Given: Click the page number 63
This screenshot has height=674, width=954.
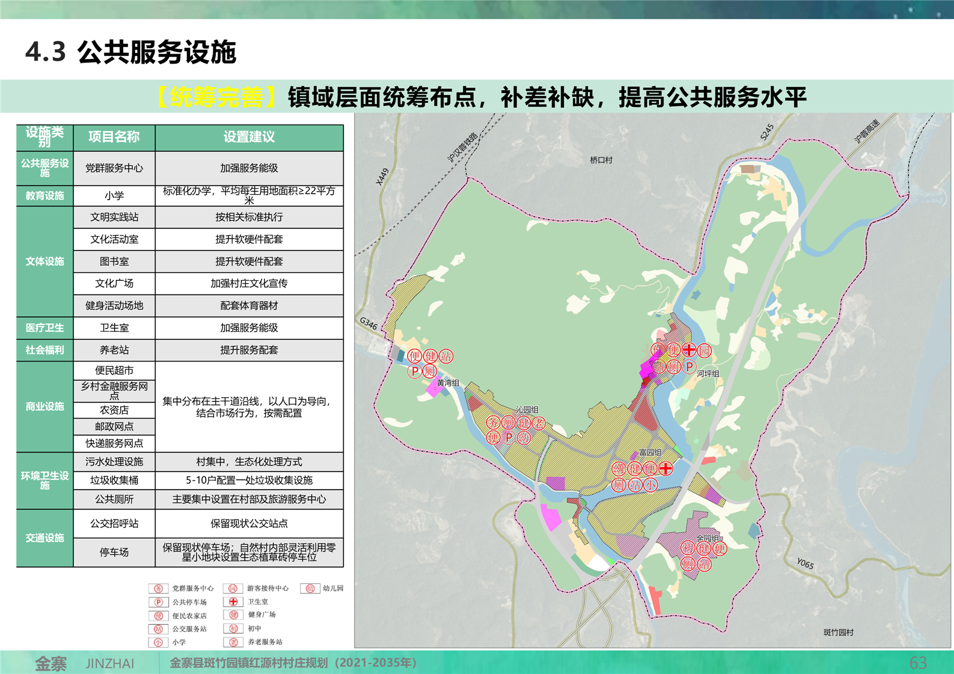Looking at the screenshot, I should pyautogui.click(x=917, y=663).
